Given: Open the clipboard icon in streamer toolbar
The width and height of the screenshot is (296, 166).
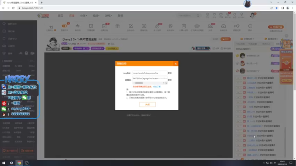Looking at the screenshot, I should 184,27.
